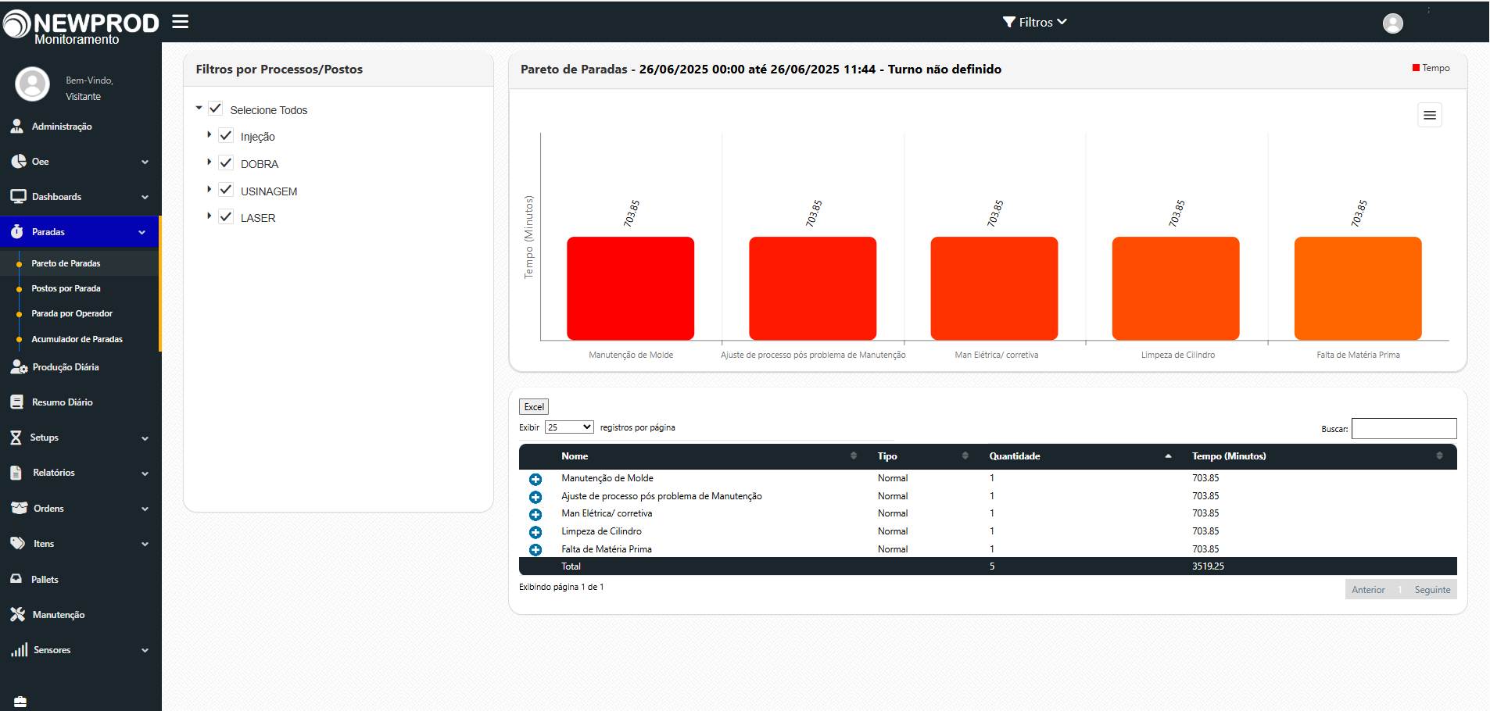
Task: Toggle the LASER checkbox
Action: [226, 217]
